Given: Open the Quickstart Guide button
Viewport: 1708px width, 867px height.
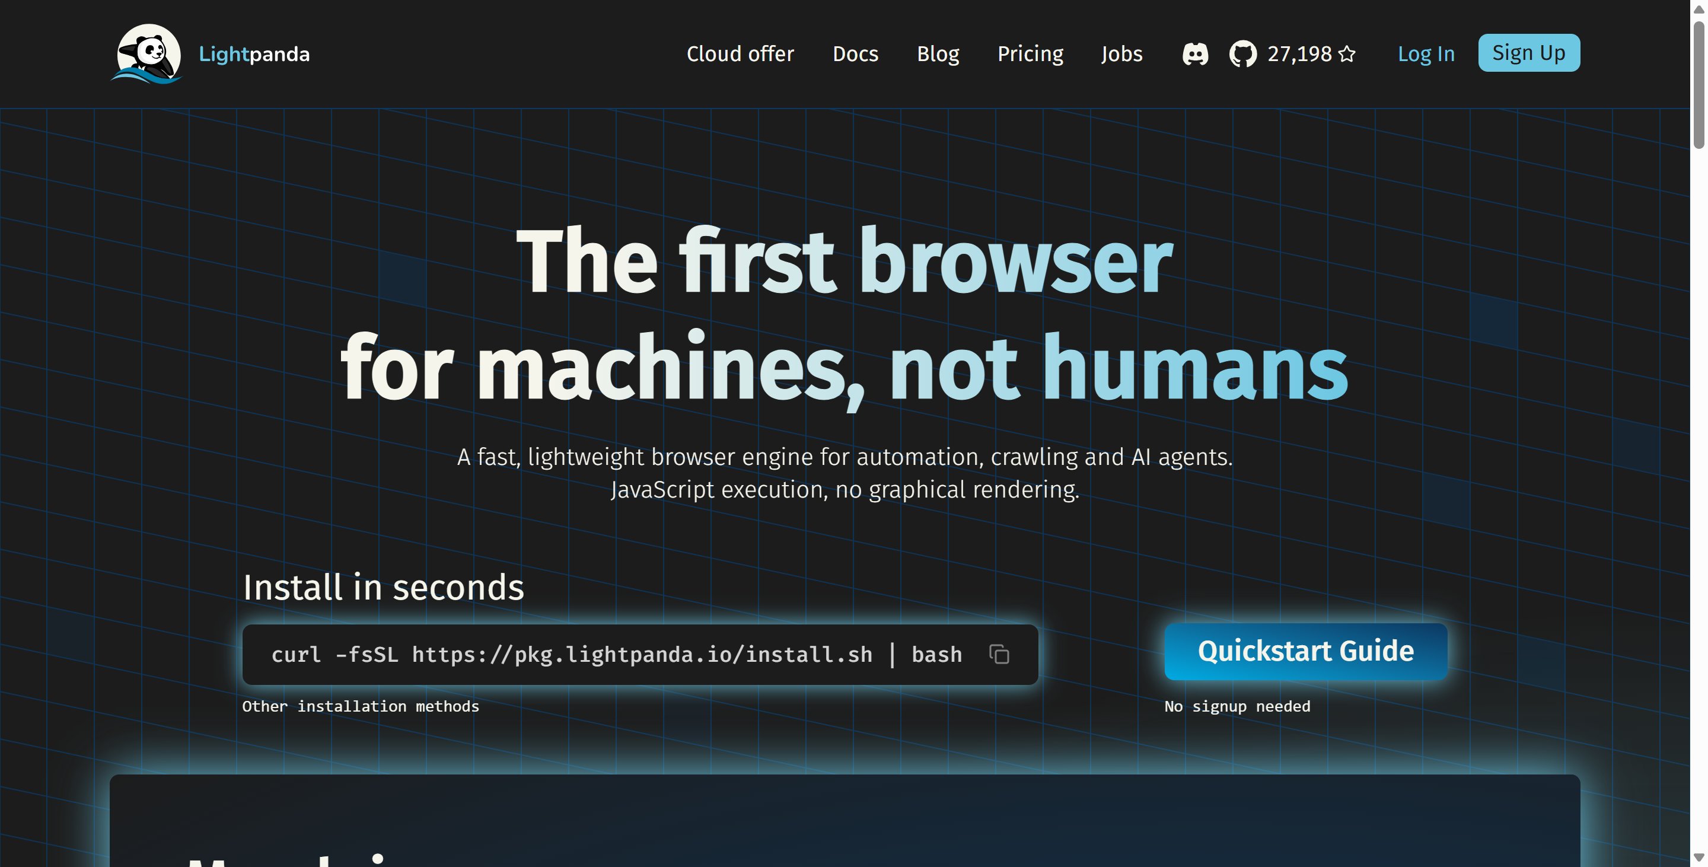Looking at the screenshot, I should [x=1305, y=651].
